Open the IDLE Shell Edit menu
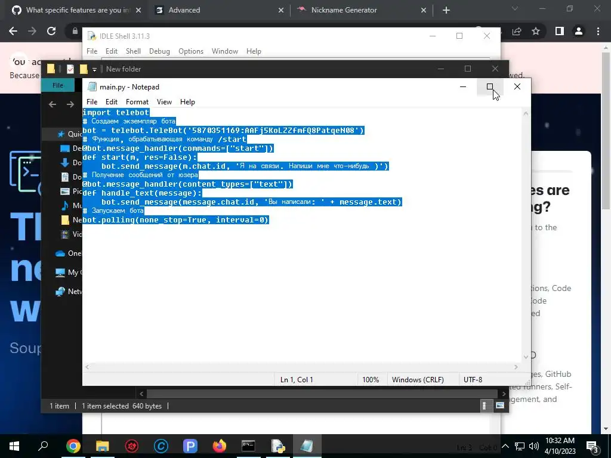 tap(112, 51)
